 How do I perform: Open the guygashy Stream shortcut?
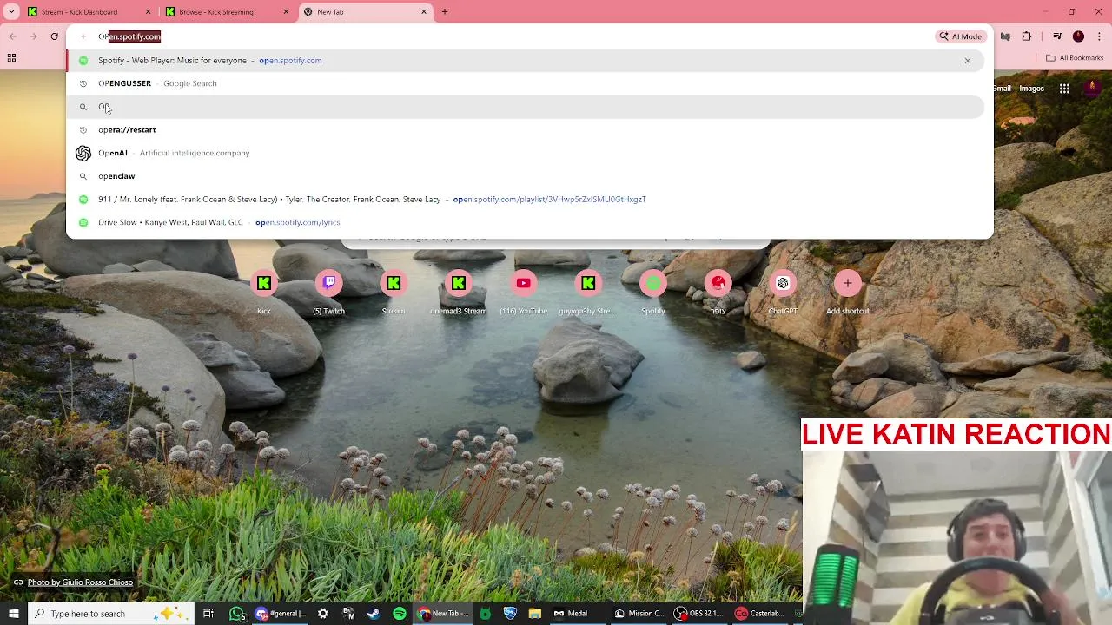(588, 292)
